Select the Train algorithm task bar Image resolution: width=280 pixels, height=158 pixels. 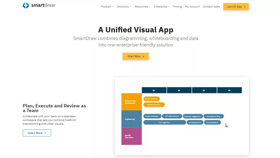[165, 122]
